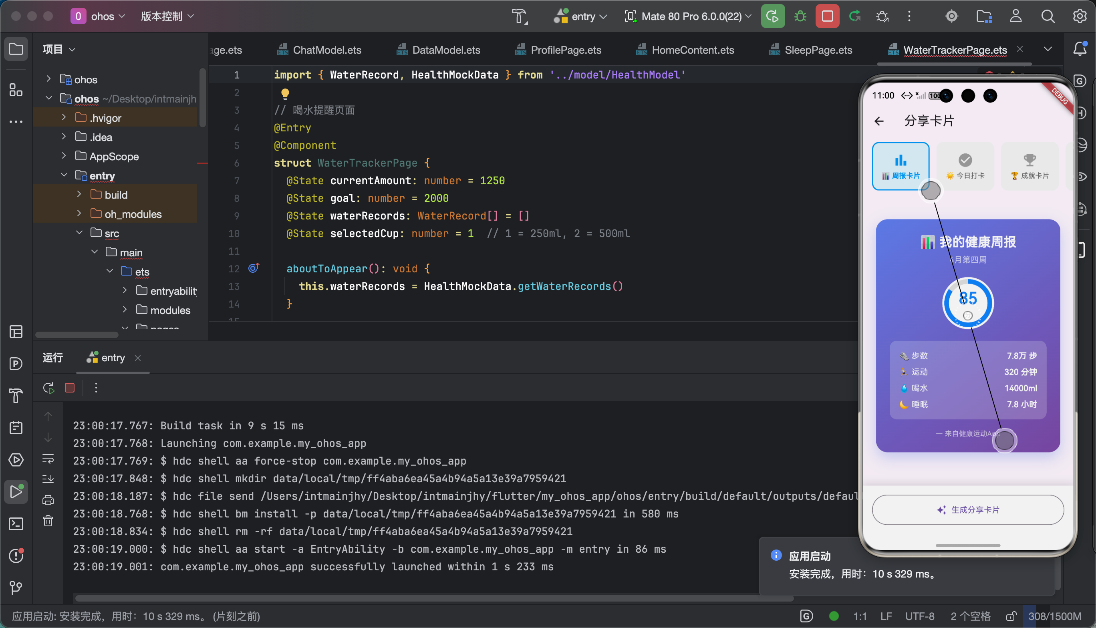Open the version control git icon
The height and width of the screenshot is (628, 1096).
[x=16, y=587]
